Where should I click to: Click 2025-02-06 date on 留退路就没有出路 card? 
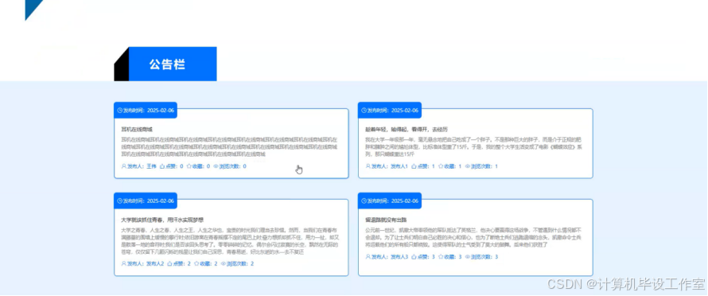click(405, 201)
